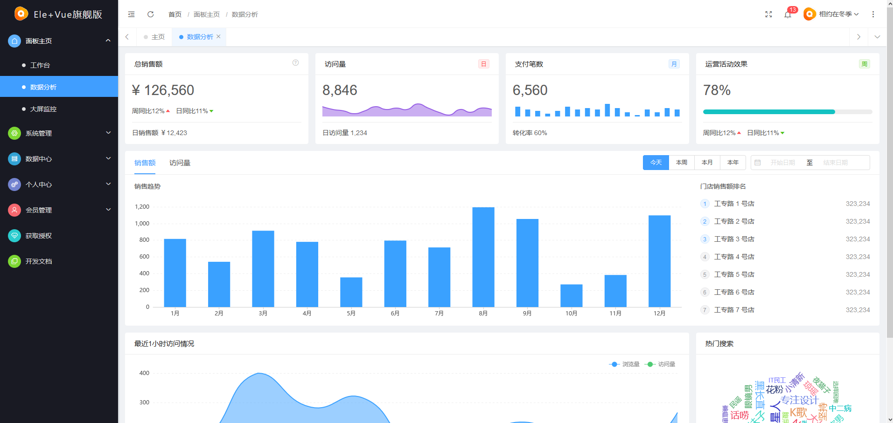893x423 pixels.
Task: Select the 本周 time range
Action: pyautogui.click(x=682, y=163)
